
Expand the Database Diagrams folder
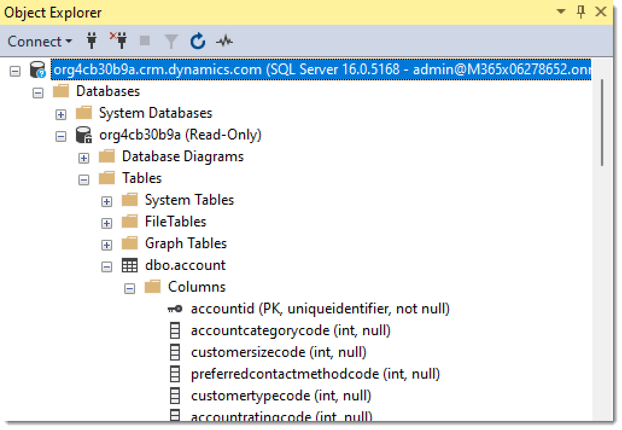pos(84,158)
